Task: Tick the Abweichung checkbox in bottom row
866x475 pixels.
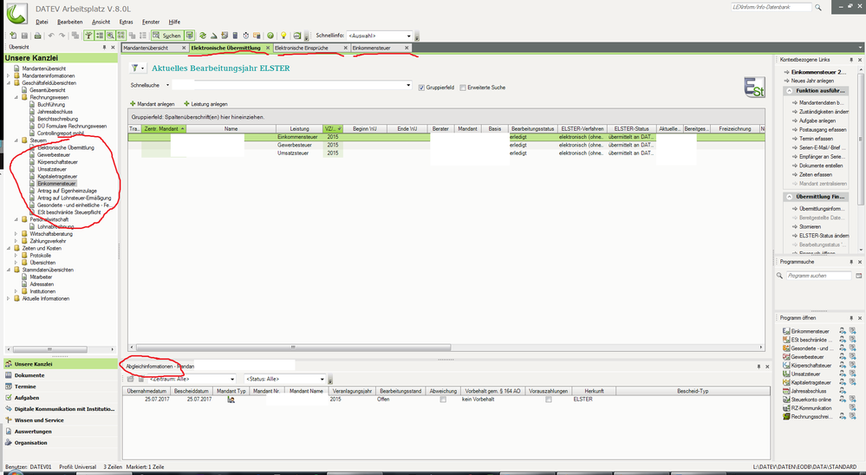Action: point(443,399)
